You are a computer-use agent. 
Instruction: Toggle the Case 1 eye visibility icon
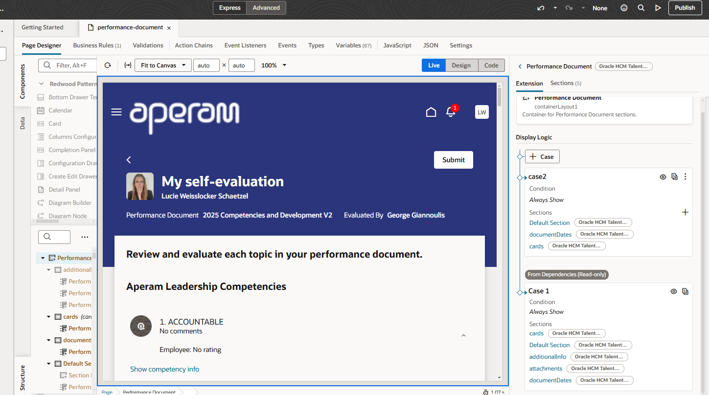[x=674, y=291]
